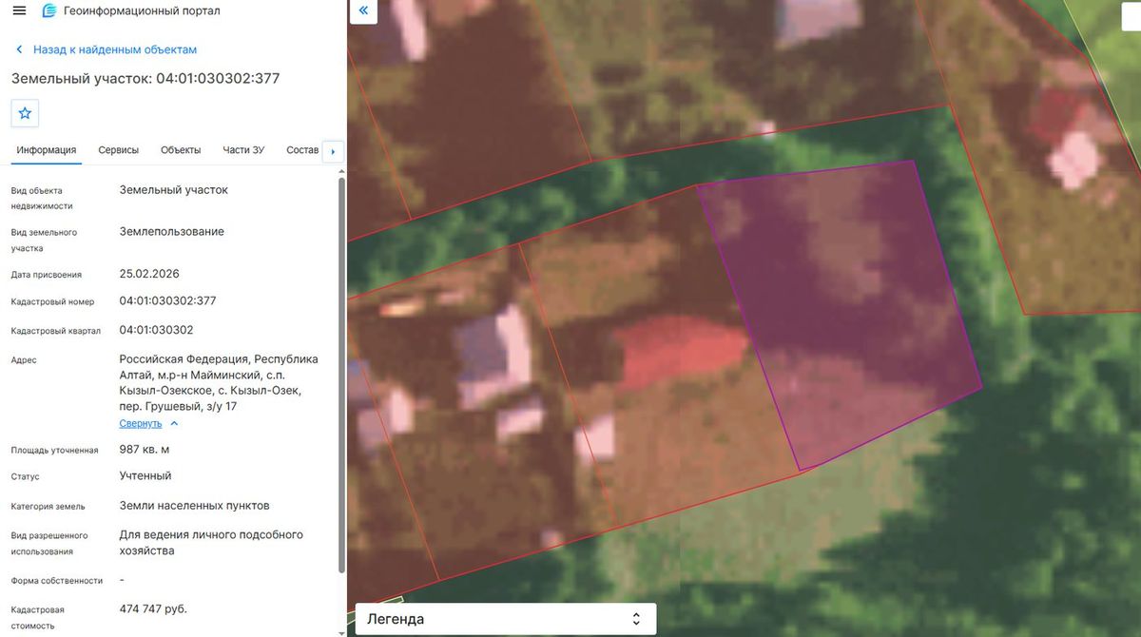Viewport: 1141px width, 637px height.
Task: Click the status value Учтенный
Action: tap(145, 475)
